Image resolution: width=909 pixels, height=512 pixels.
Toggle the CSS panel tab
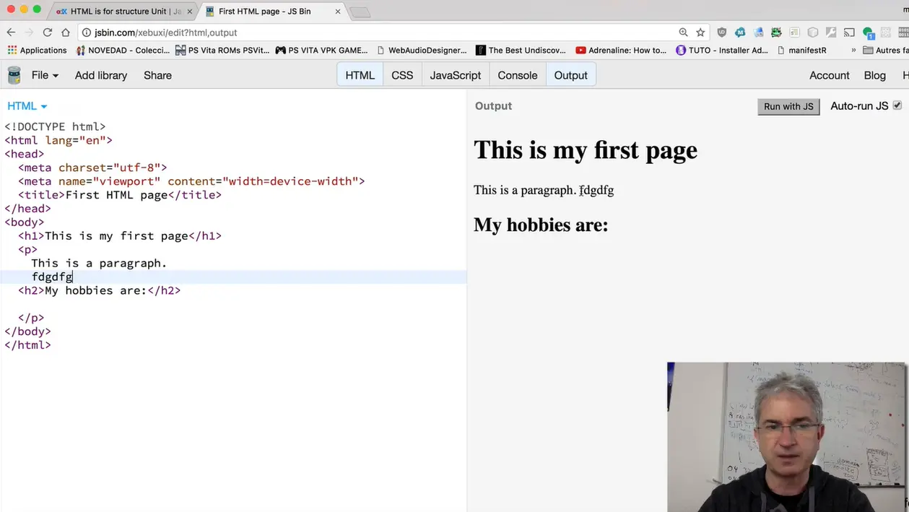pos(402,75)
